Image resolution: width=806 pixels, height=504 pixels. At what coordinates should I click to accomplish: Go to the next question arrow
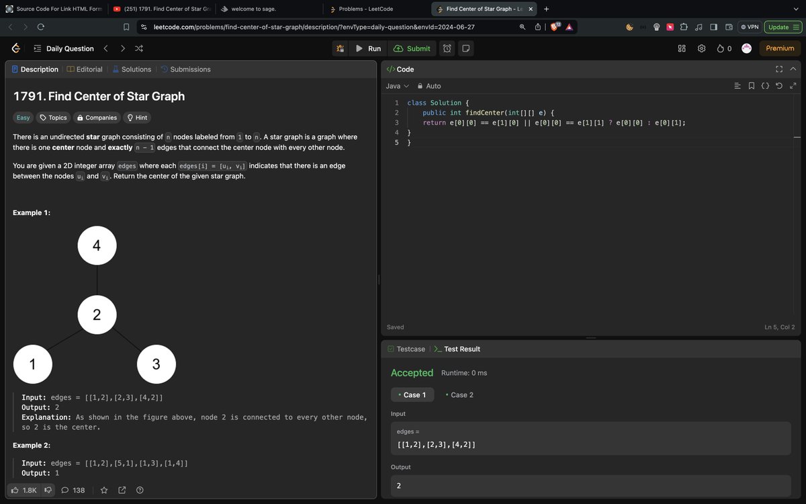tap(122, 48)
